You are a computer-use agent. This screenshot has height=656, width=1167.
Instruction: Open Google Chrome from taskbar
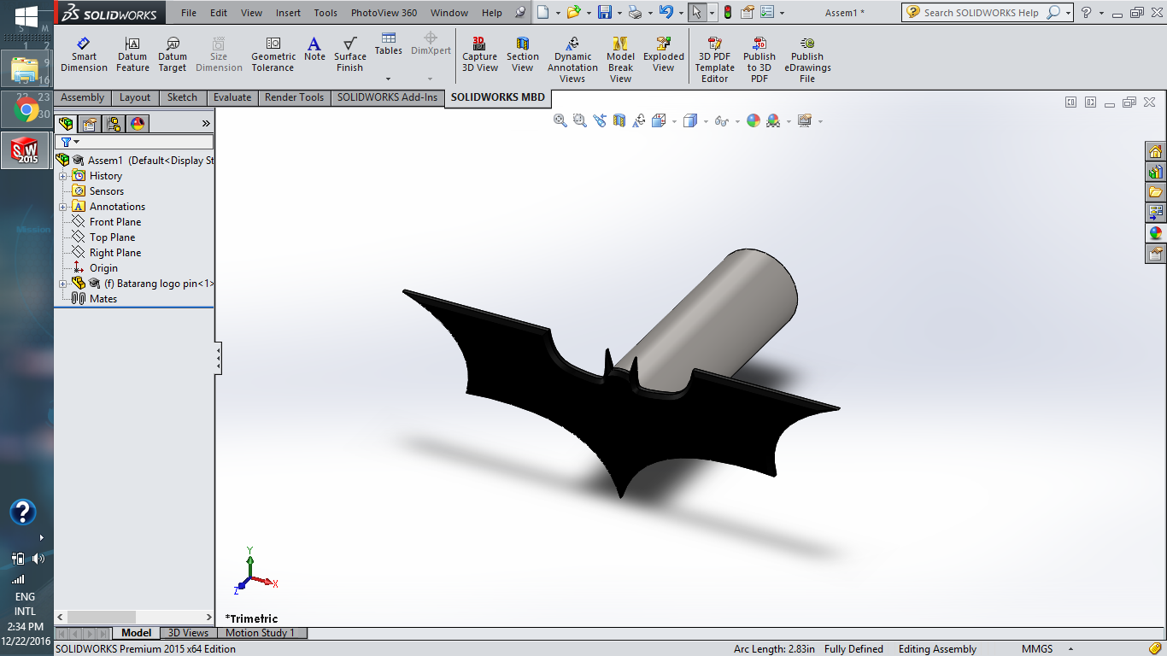[26, 109]
